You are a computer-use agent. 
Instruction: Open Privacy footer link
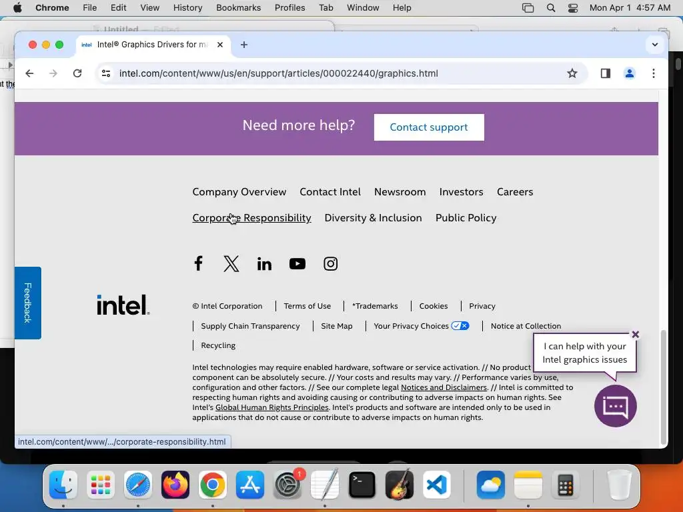[482, 306]
